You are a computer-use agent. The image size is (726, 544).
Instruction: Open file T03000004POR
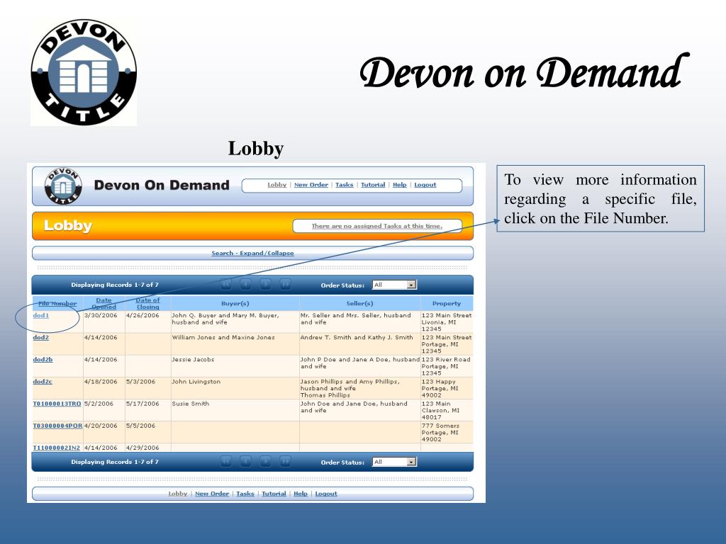click(57, 426)
